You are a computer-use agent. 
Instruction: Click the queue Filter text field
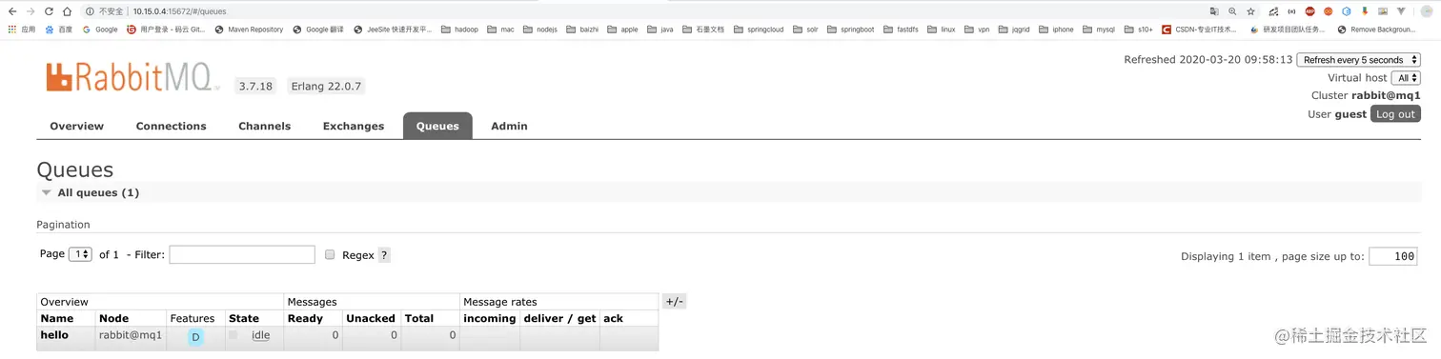coord(242,254)
